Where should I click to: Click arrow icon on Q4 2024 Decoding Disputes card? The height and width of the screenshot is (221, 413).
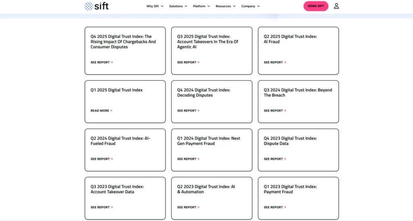click(x=198, y=111)
